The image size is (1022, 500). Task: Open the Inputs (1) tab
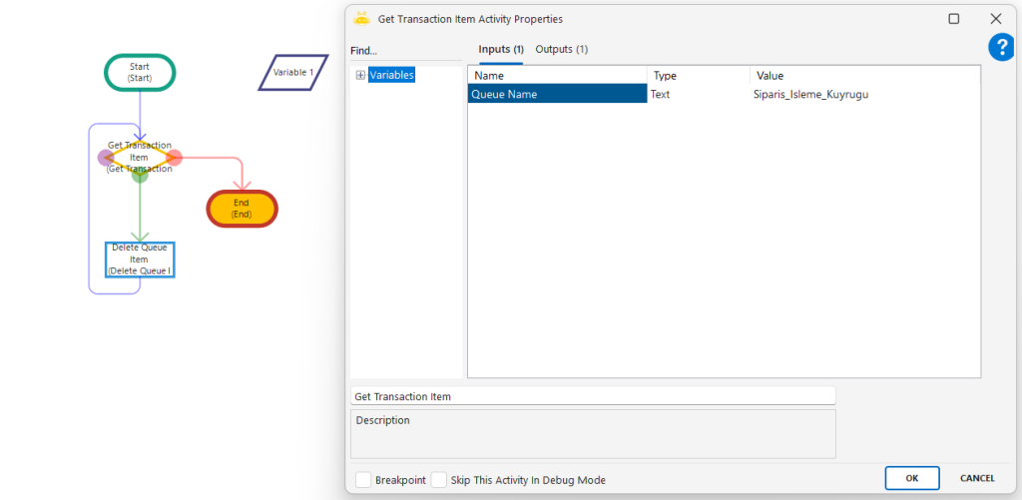pyautogui.click(x=501, y=49)
